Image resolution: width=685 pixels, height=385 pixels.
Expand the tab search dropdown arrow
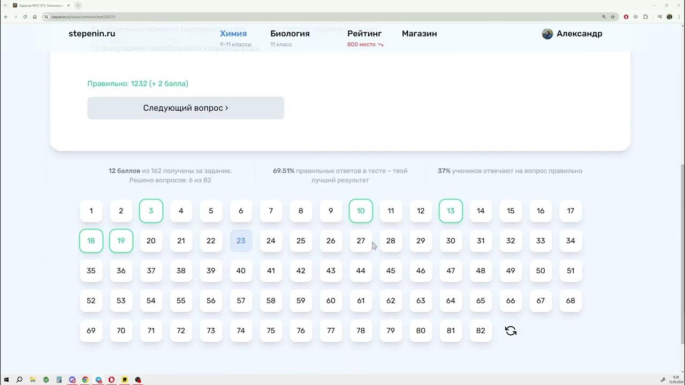(5, 5)
